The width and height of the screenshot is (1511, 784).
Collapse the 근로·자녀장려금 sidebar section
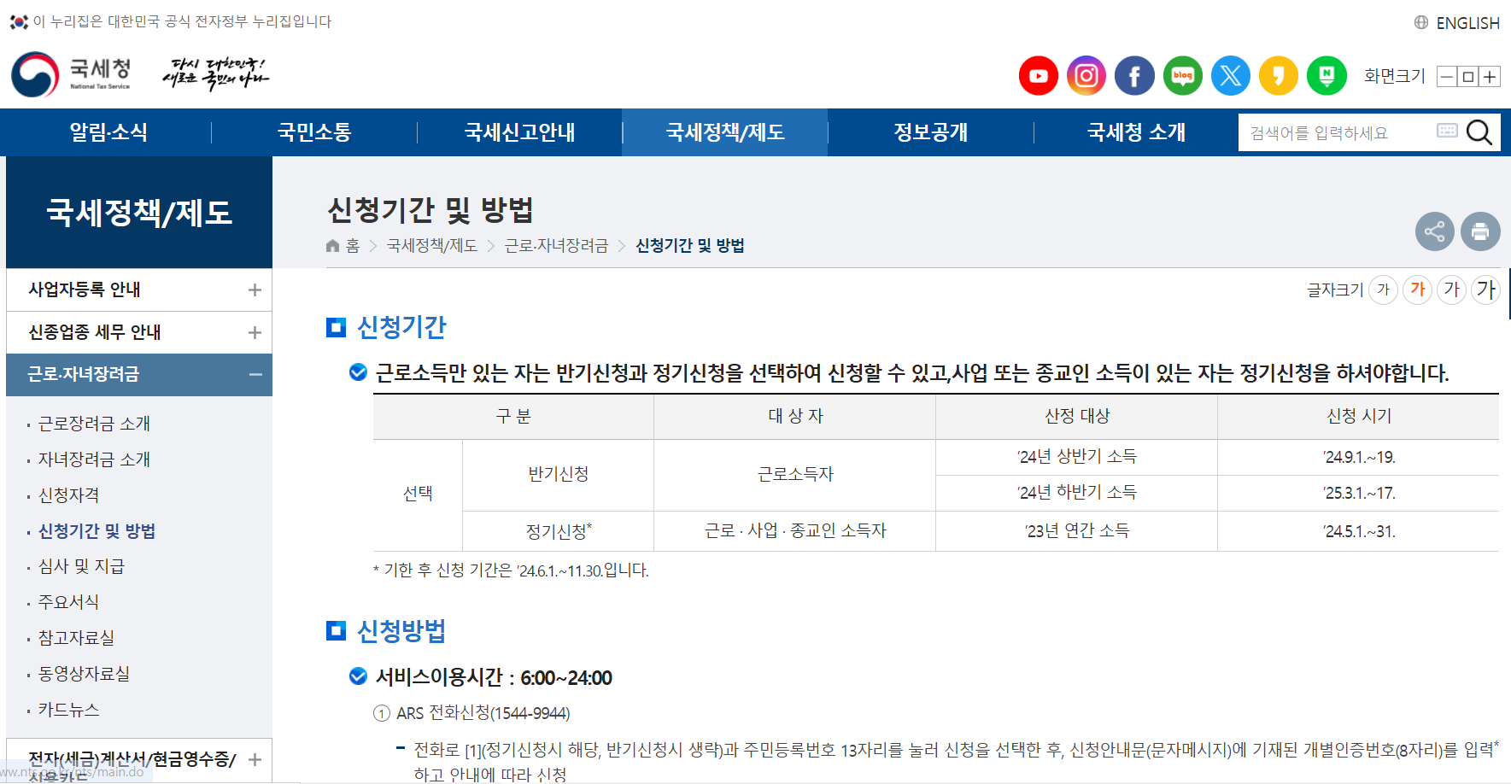coord(254,375)
